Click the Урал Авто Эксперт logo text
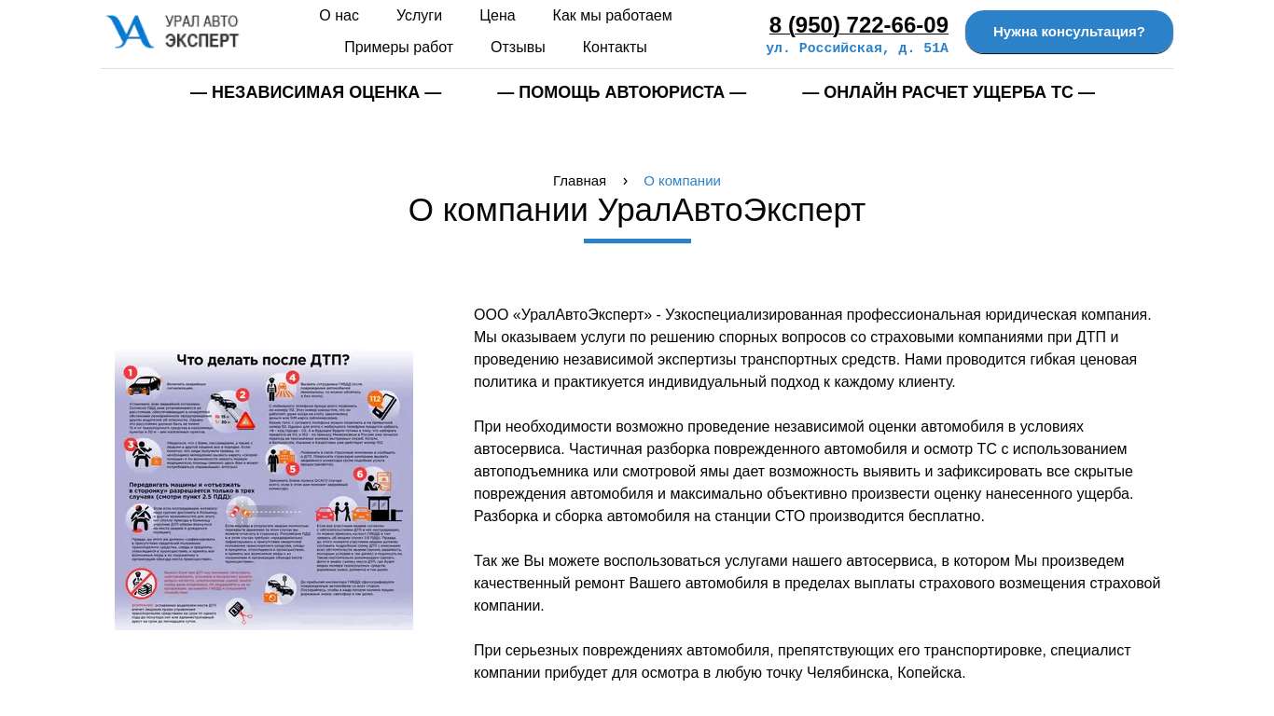Viewport: 1274px width, 716px height. (201, 32)
